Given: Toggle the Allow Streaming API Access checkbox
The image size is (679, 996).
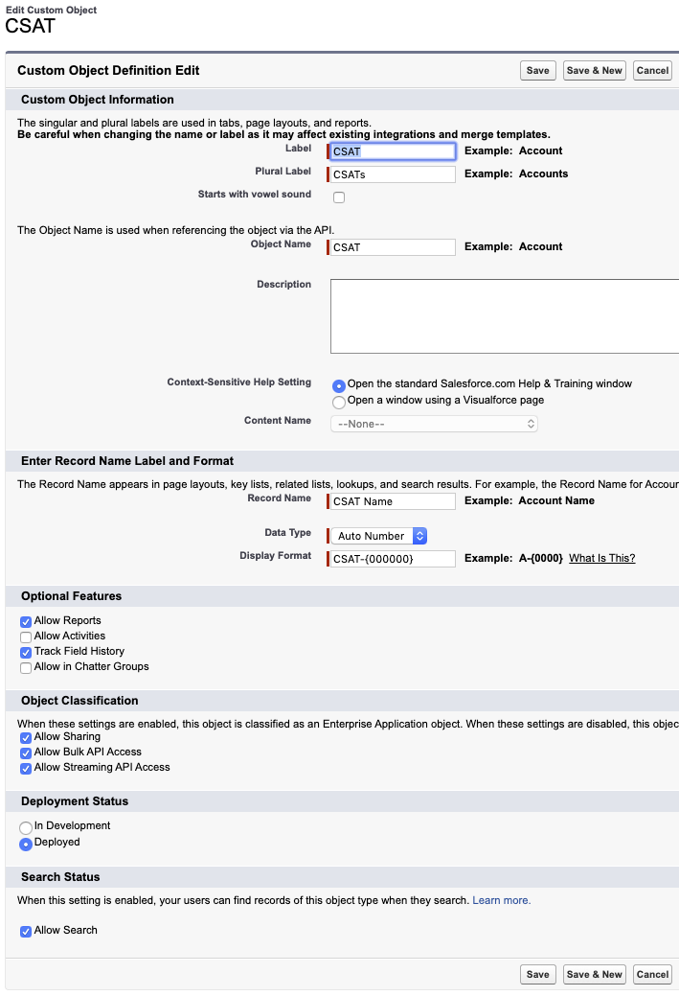Looking at the screenshot, I should (26, 768).
